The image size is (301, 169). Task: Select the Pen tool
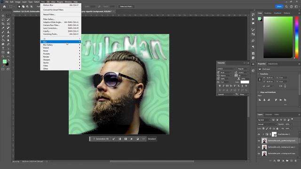click(x=8, y=44)
